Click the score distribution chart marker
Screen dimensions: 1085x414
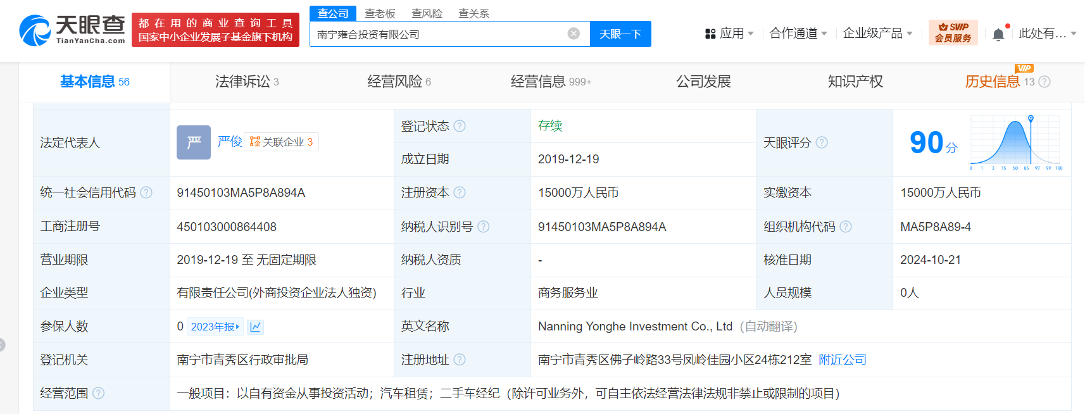click(x=1031, y=119)
